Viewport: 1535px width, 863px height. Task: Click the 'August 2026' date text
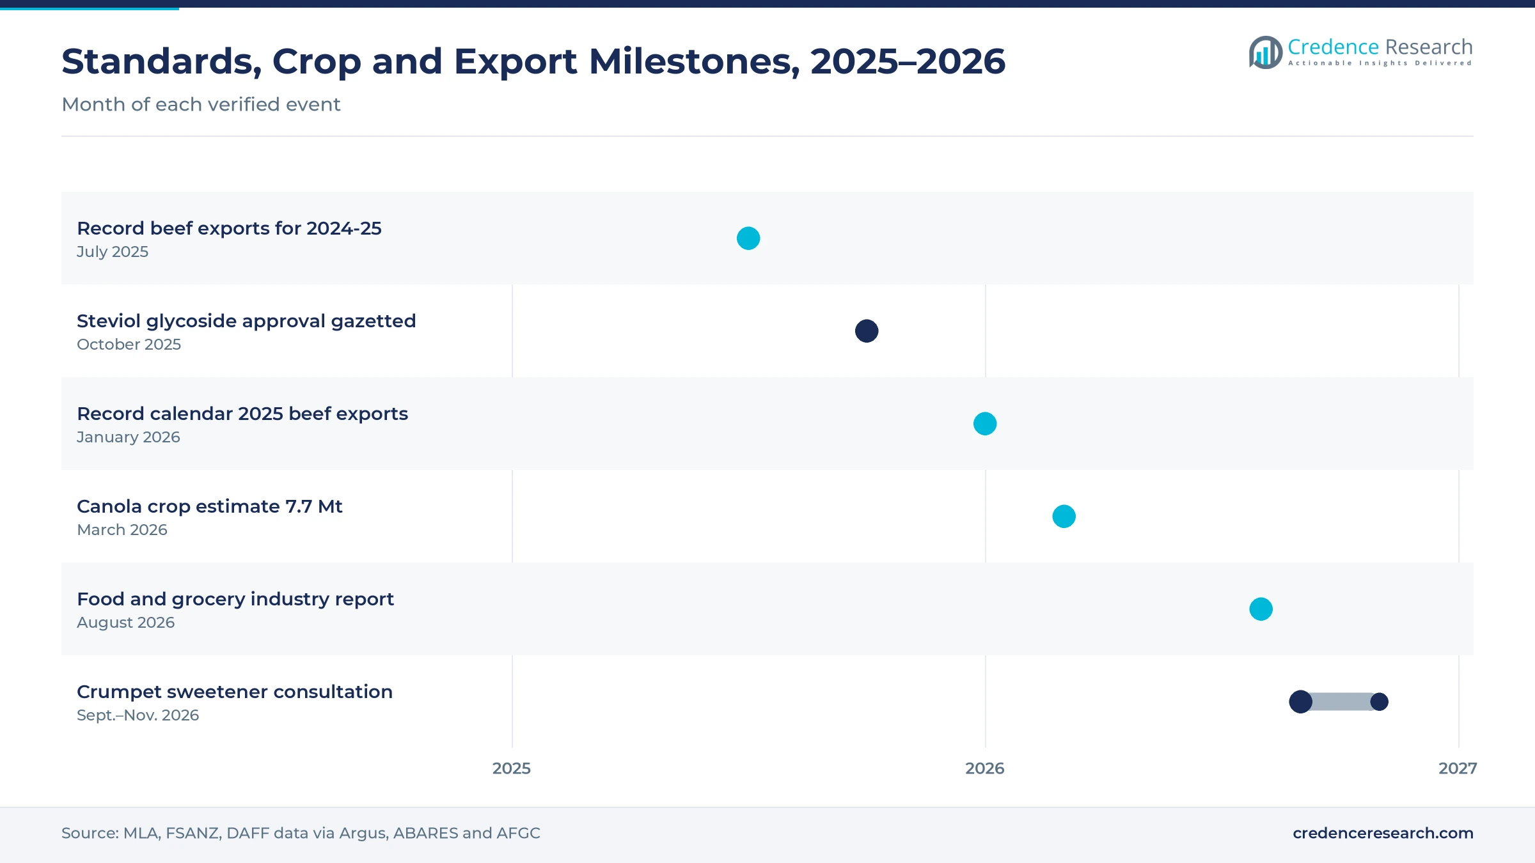(126, 623)
